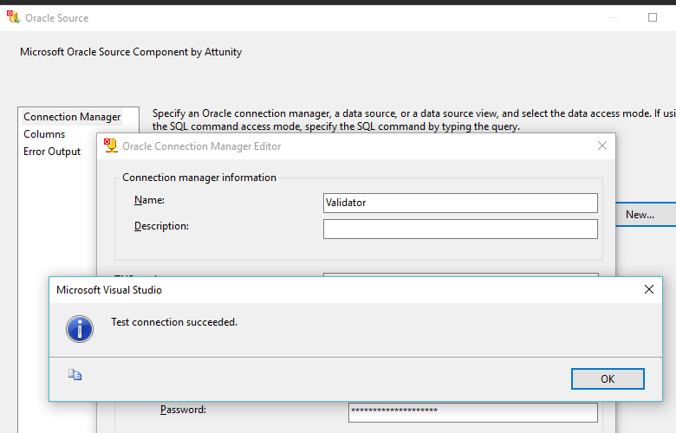Click the masked Password field
This screenshot has height=433, width=676.
472,411
